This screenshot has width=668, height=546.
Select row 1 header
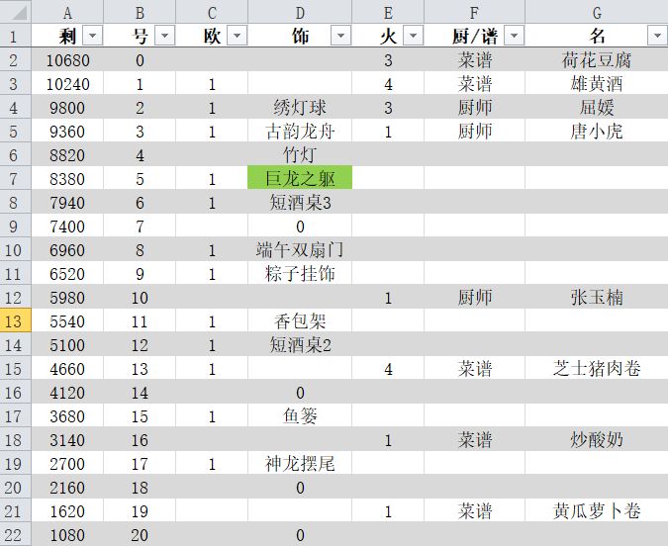point(15,36)
